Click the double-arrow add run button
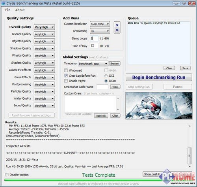197x187 pixels. (x=117, y=28)
